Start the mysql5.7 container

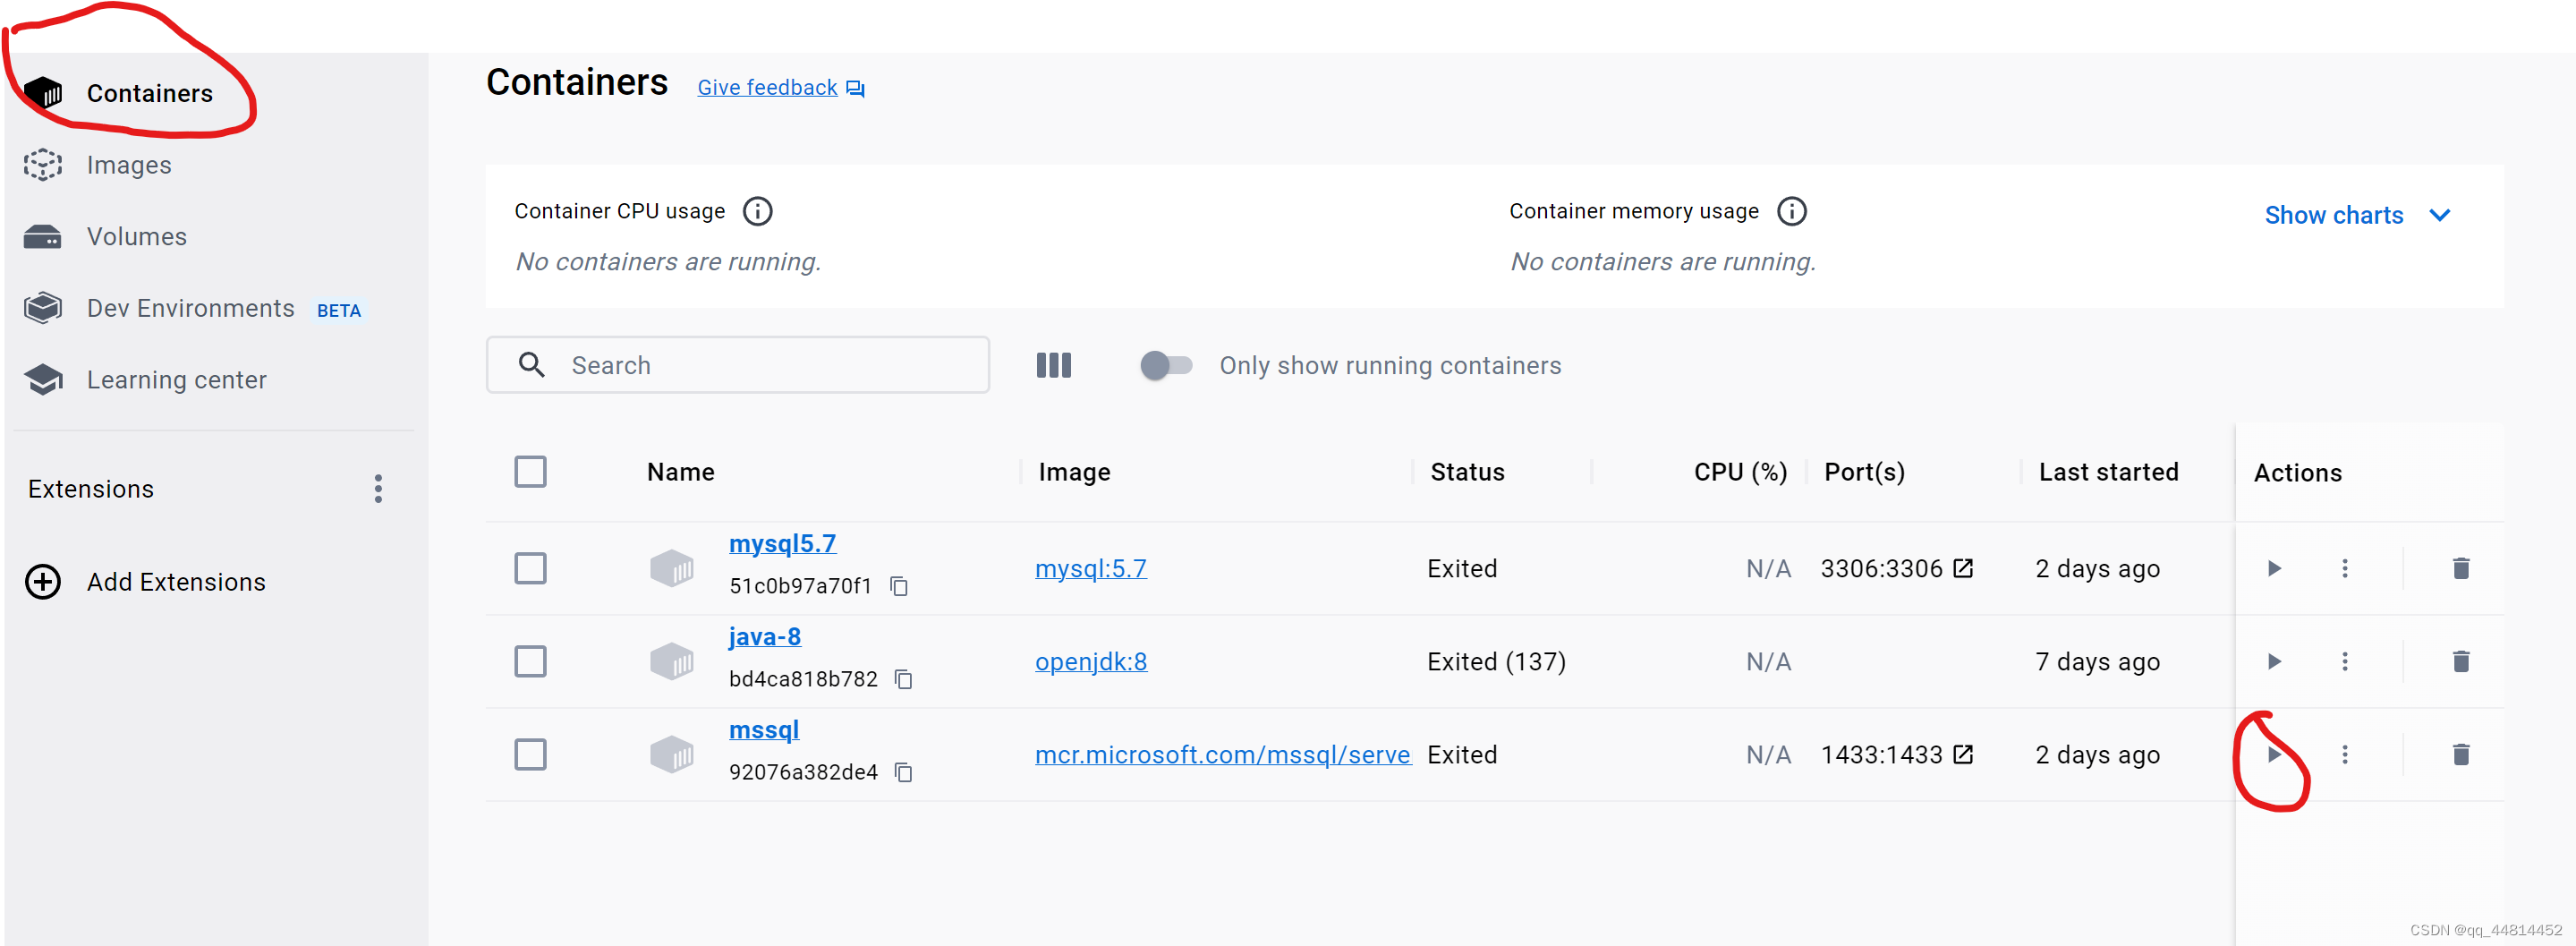(2274, 568)
